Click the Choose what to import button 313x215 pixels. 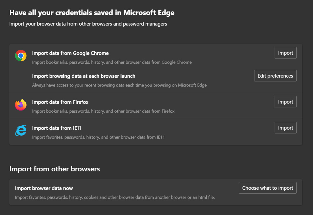pyautogui.click(x=268, y=188)
